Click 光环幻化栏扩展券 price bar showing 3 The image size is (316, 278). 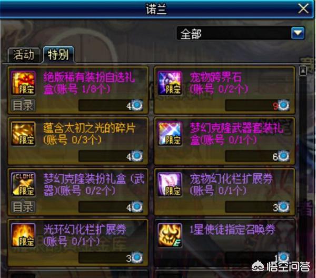(105, 257)
